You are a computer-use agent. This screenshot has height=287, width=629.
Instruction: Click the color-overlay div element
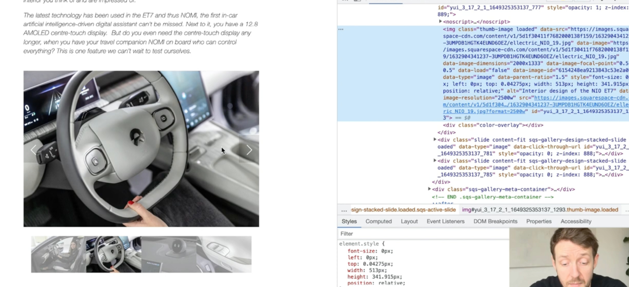click(x=493, y=125)
